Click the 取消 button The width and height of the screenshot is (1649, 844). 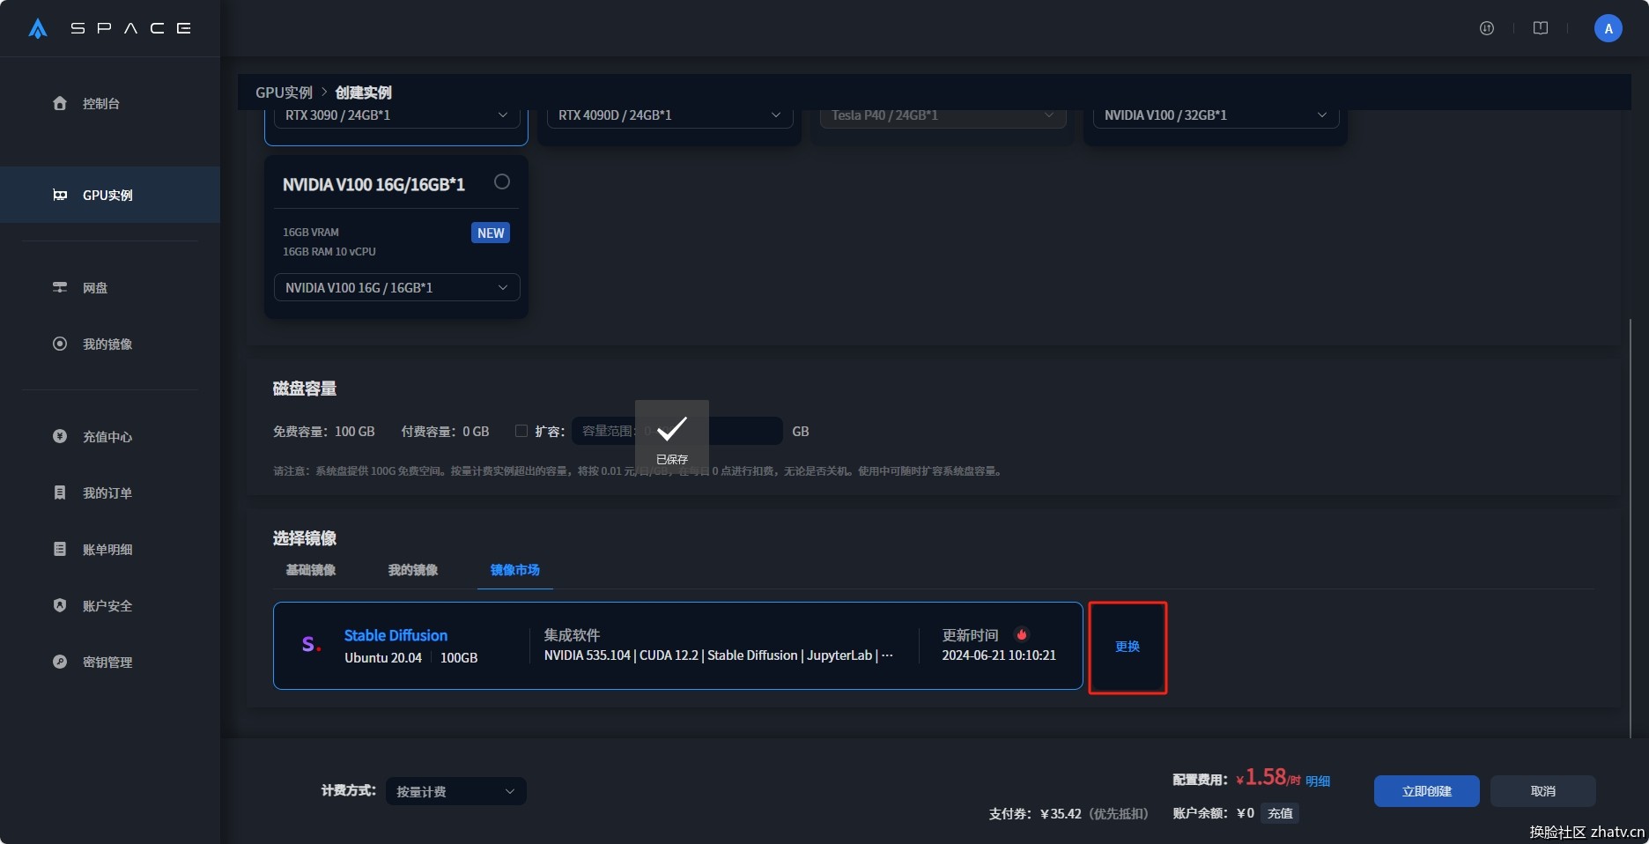pyautogui.click(x=1543, y=791)
